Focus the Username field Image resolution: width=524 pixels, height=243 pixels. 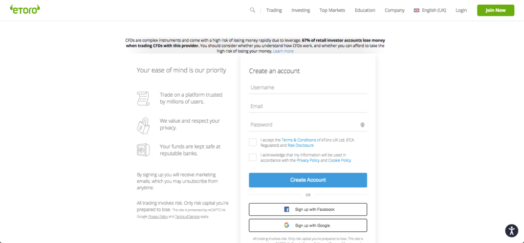point(308,87)
